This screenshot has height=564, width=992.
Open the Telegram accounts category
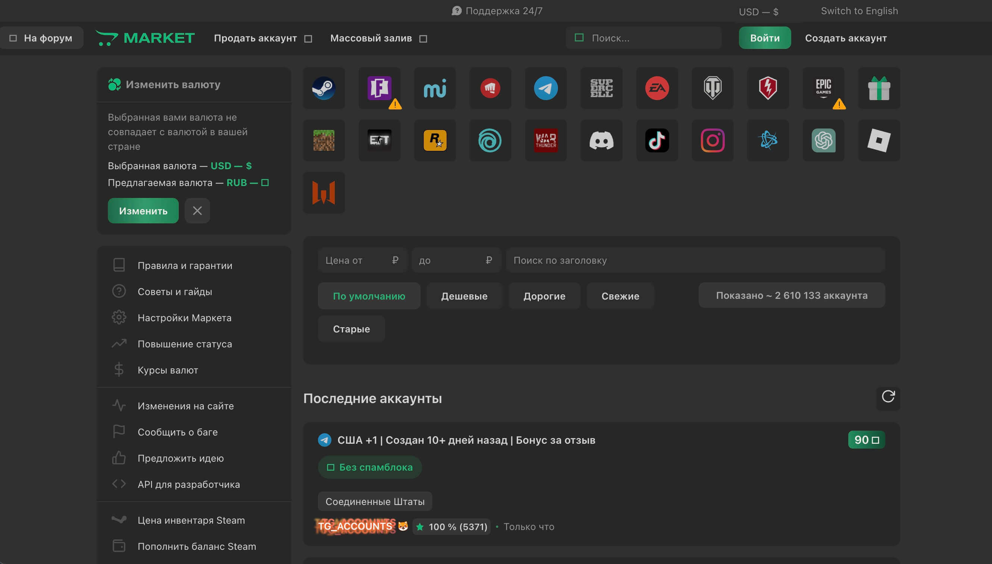point(546,88)
